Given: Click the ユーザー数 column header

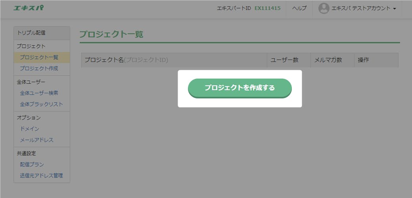Looking at the screenshot, I should [289, 60].
